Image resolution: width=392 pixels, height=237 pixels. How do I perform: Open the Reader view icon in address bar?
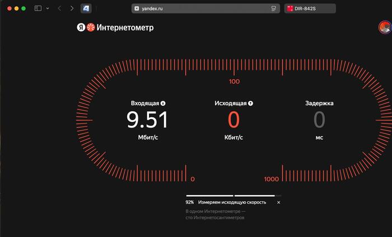(x=274, y=8)
